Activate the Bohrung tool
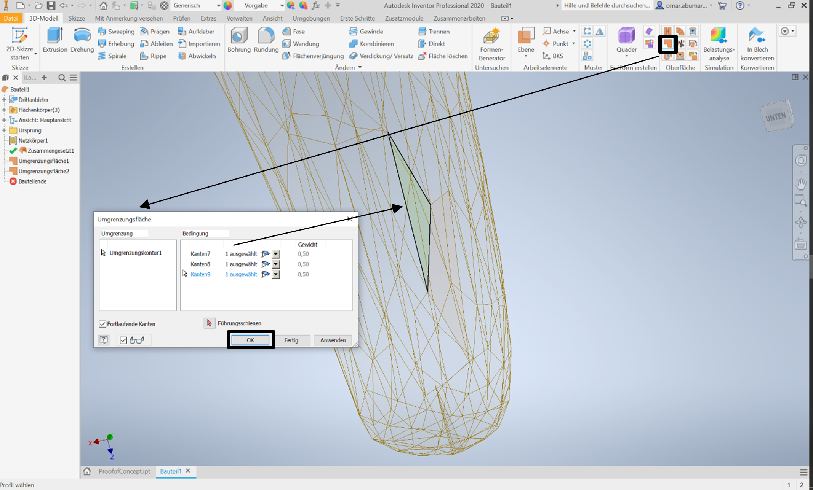The height and width of the screenshot is (490, 813). click(239, 40)
